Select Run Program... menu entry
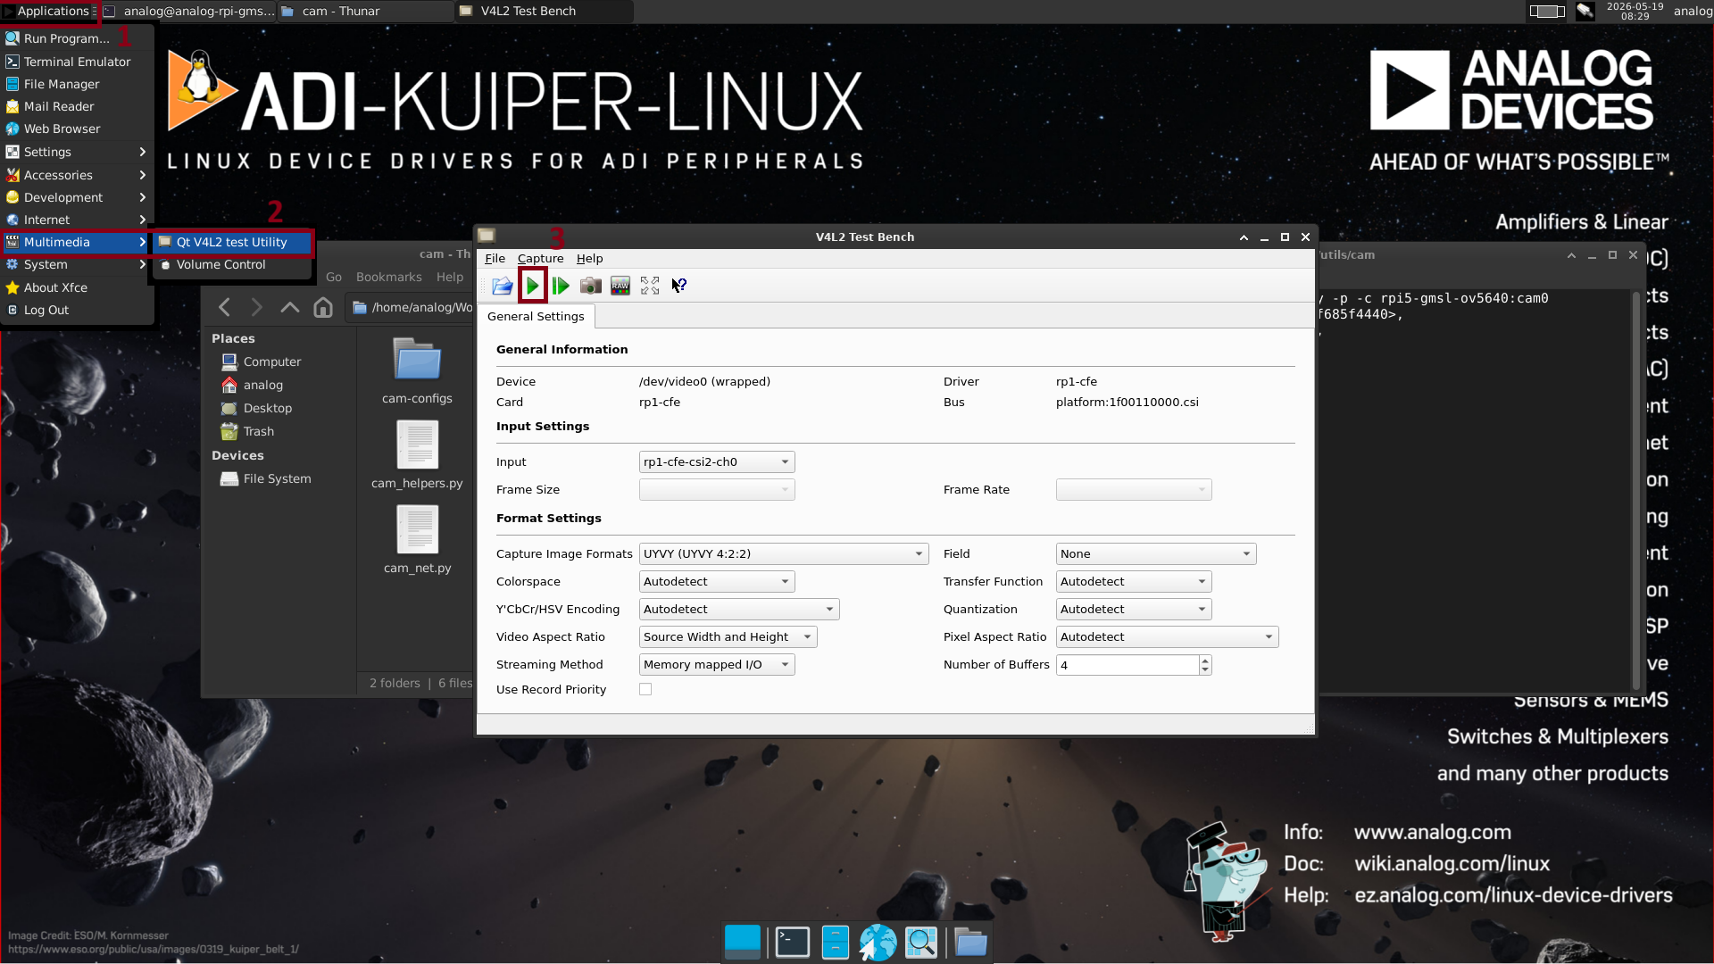The height and width of the screenshot is (964, 1714). pos(77,38)
